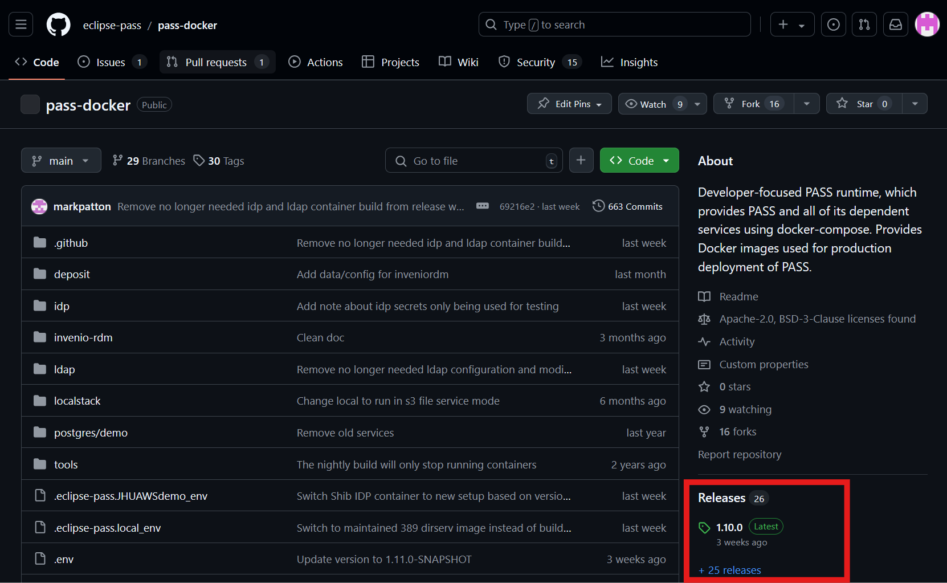The width and height of the screenshot is (947, 583).
Task: Open the user avatar menu
Action: coord(927,25)
